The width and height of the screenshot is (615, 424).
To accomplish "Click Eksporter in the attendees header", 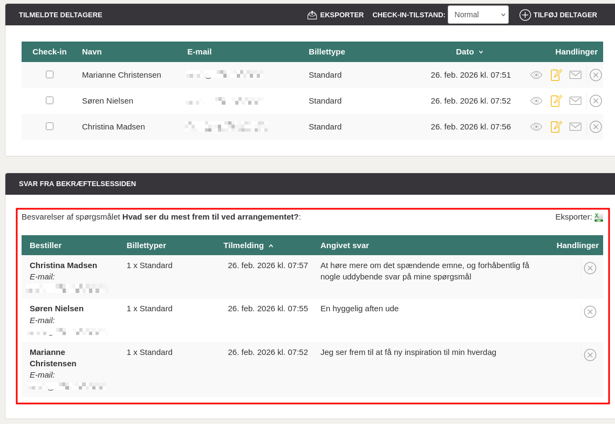I will click(x=336, y=15).
